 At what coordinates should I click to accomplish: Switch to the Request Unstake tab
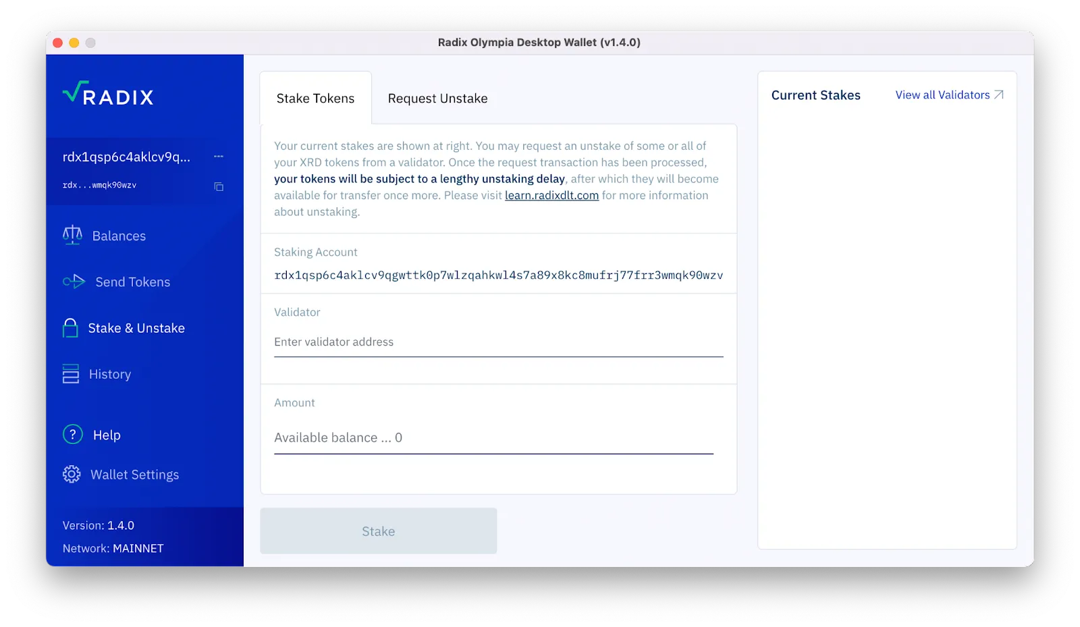437,99
